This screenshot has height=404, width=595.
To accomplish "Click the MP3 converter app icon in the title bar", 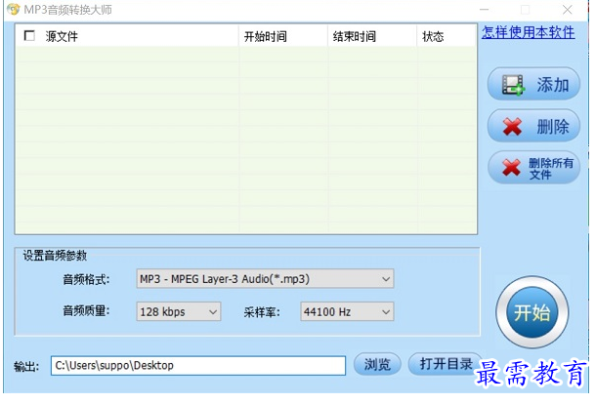I will click(x=14, y=9).
